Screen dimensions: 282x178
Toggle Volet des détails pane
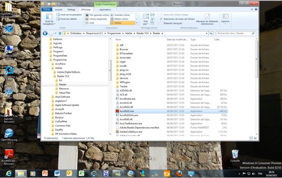[67, 19]
